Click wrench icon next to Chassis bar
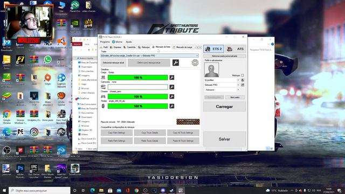The image size is (345, 194). click(x=172, y=96)
